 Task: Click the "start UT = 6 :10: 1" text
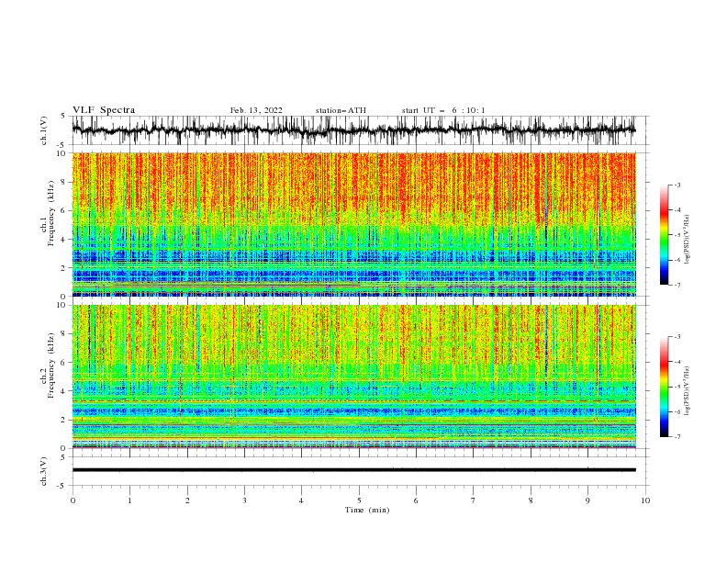(x=443, y=110)
